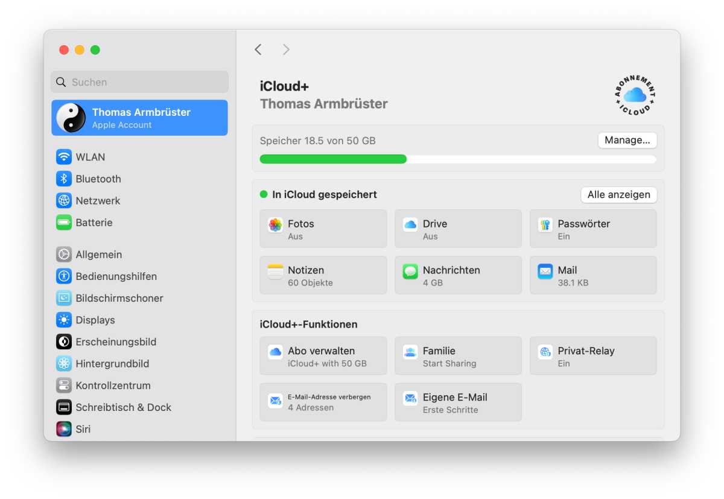
Task: Click the 'In iCloud gespeichert' heading
Action: coord(325,194)
